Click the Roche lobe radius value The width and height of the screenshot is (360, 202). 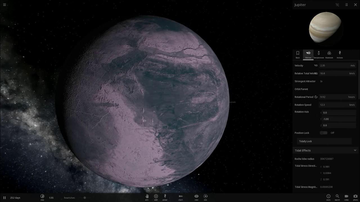[x=327, y=159]
